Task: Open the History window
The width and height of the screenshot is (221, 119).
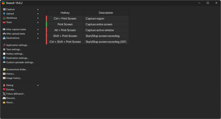Action: (x=10, y=74)
